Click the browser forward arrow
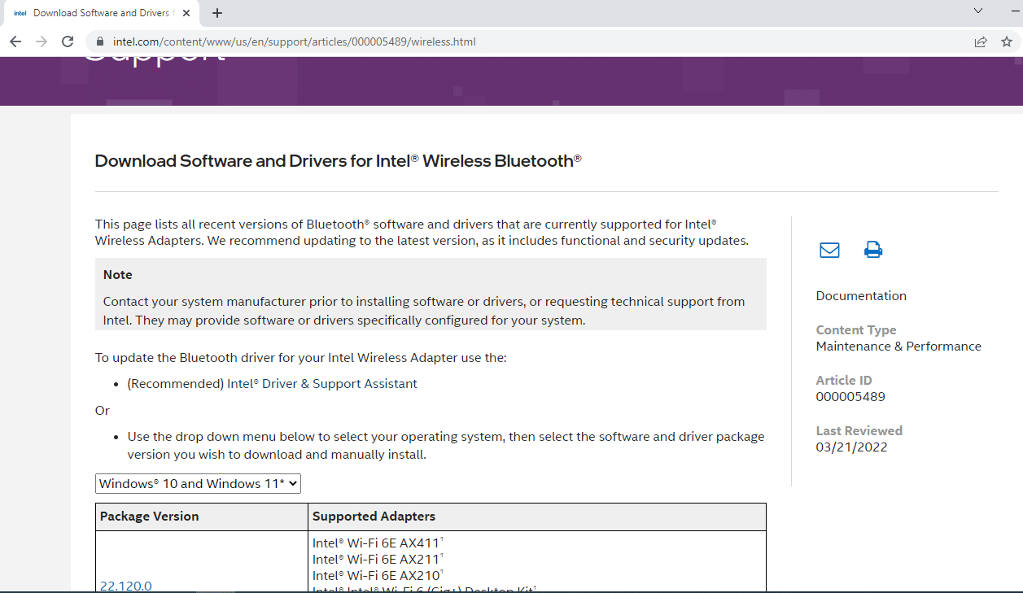Image resolution: width=1023 pixels, height=593 pixels. coord(42,41)
